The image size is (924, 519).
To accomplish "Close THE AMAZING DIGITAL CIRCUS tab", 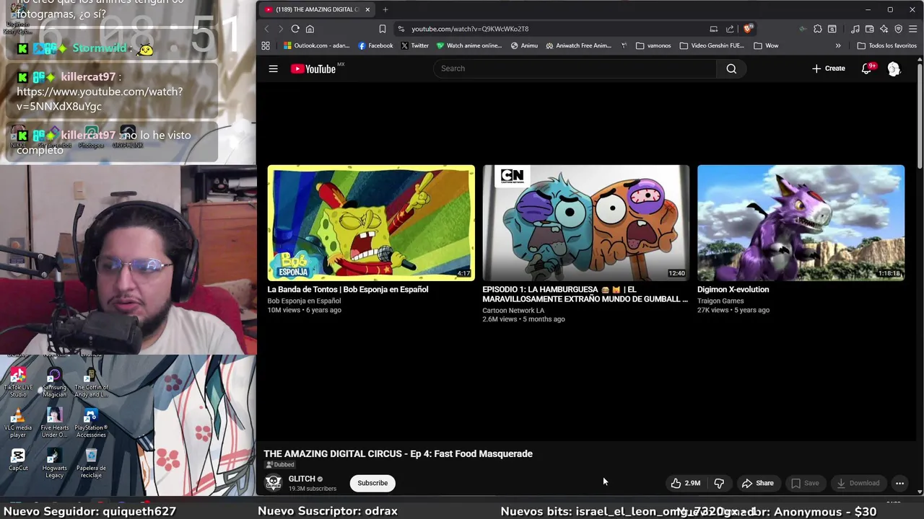I will (x=367, y=9).
